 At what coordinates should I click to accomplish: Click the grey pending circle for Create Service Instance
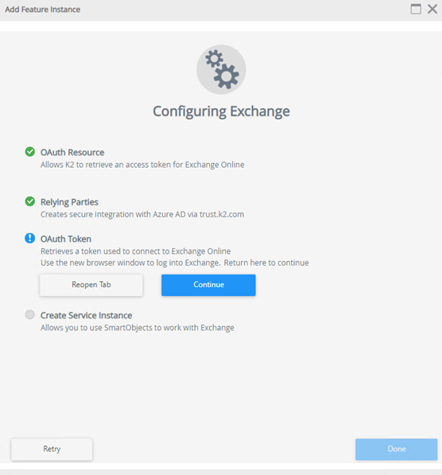point(29,314)
